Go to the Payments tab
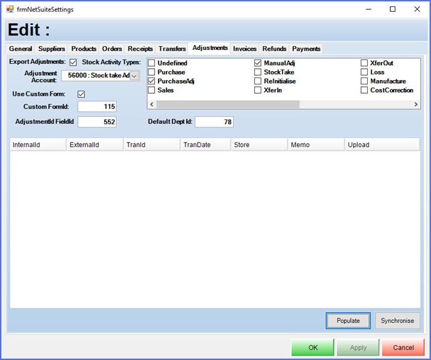 (306, 49)
